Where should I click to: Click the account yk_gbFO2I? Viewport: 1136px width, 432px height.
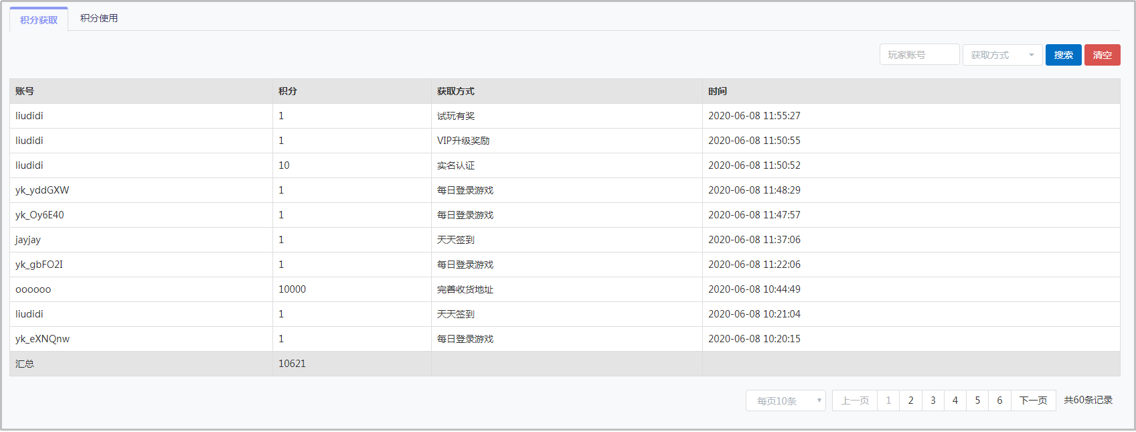tap(39, 265)
